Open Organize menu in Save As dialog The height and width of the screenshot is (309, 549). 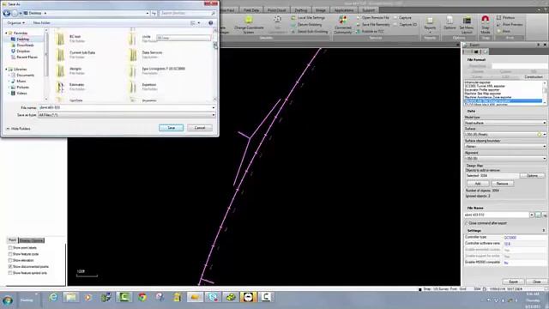pos(15,23)
